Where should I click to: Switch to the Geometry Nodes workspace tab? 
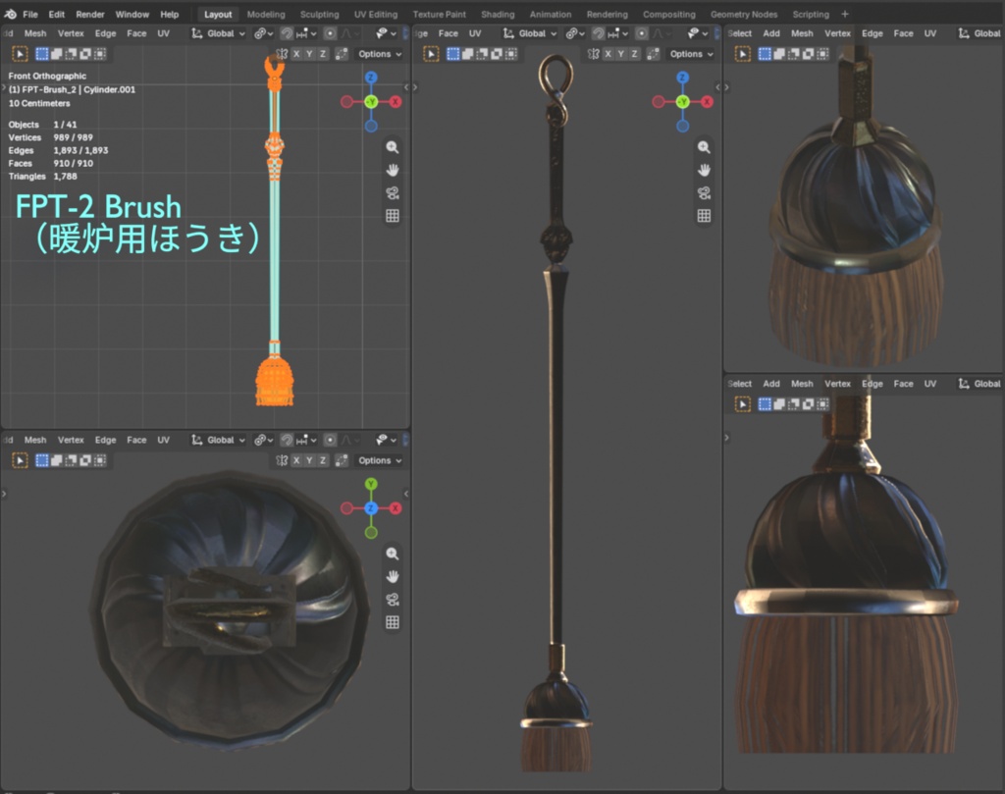(x=744, y=14)
